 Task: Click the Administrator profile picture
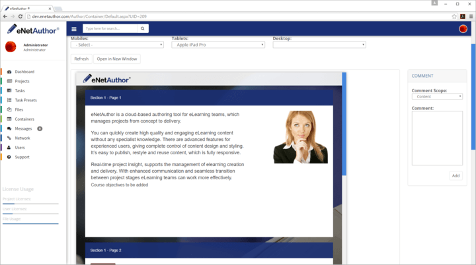(x=11, y=47)
